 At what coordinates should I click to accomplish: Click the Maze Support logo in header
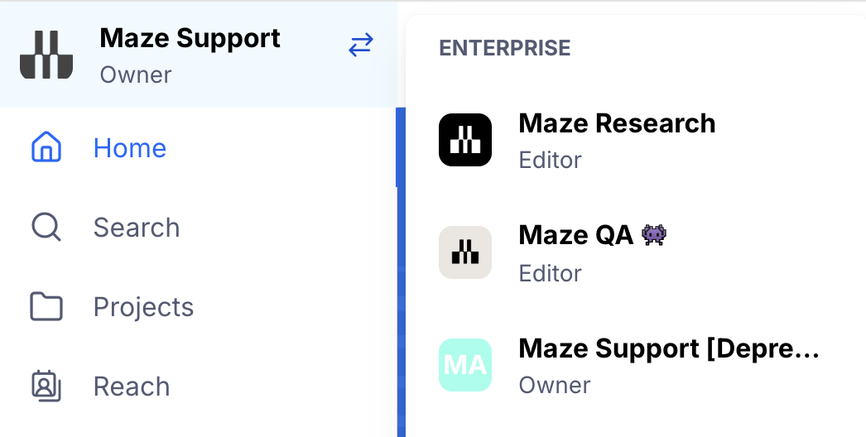pos(46,55)
